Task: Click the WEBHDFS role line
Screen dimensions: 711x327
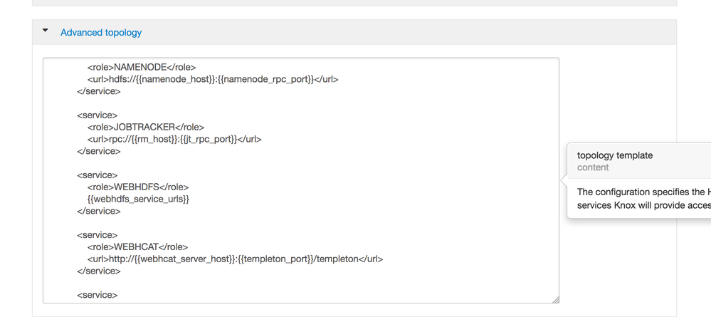Action: click(x=143, y=187)
